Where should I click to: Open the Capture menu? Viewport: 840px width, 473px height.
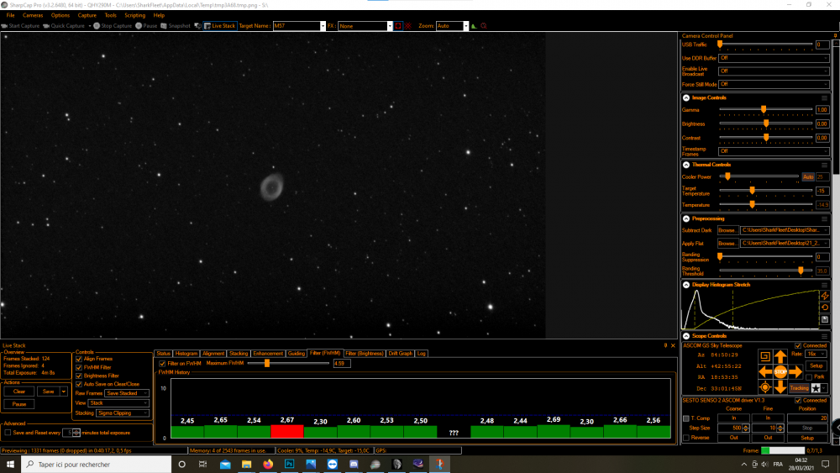point(87,15)
